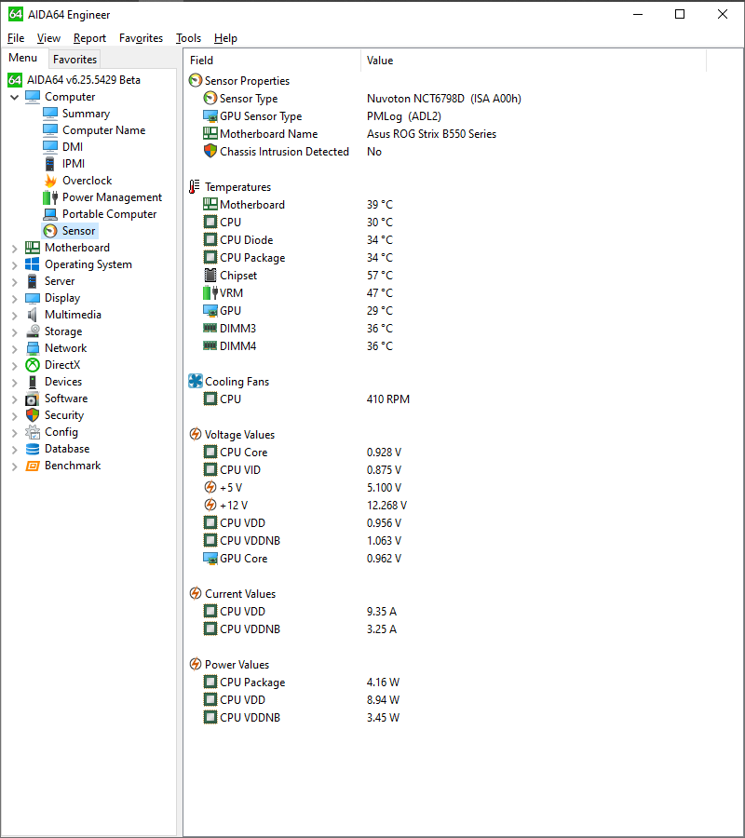The width and height of the screenshot is (745, 838).
Task: Click the AIDA64 v6.25.5429 Beta root icon
Action: point(15,80)
